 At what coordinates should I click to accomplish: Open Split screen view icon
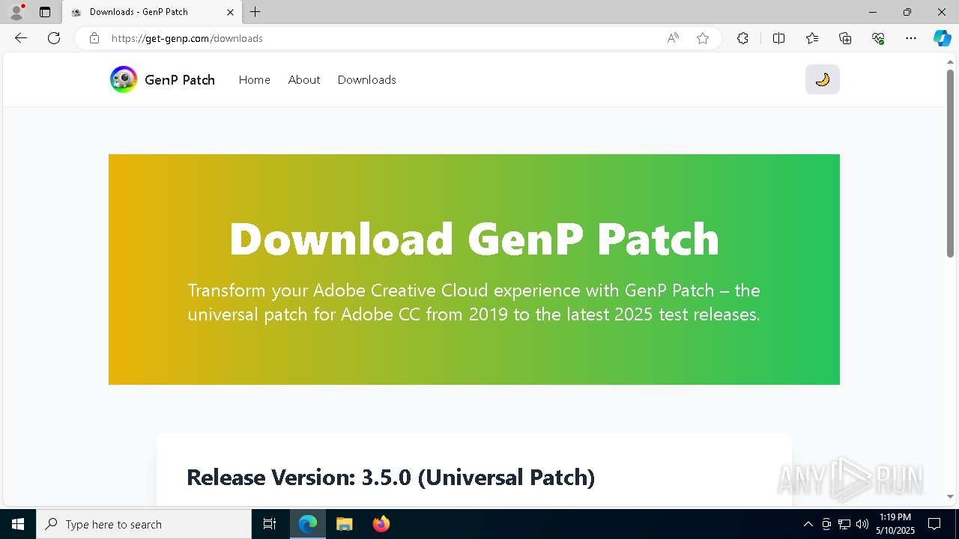click(778, 38)
